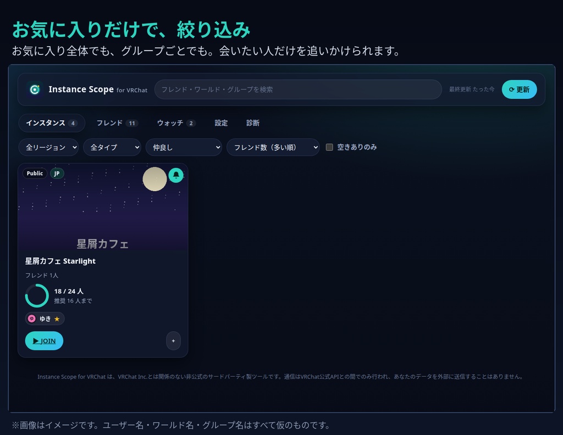This screenshot has width=563, height=435.
Task: Click the JOIN button on Starlight card
Action: [44, 341]
